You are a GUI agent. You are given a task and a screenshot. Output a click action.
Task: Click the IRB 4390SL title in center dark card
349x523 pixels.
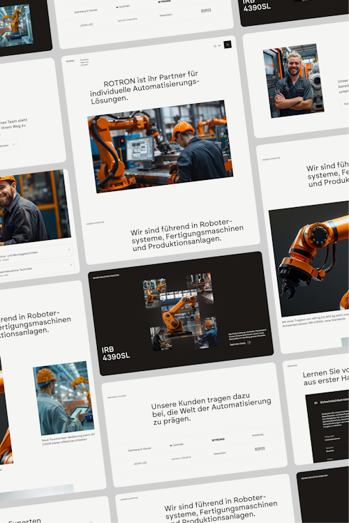(116, 354)
